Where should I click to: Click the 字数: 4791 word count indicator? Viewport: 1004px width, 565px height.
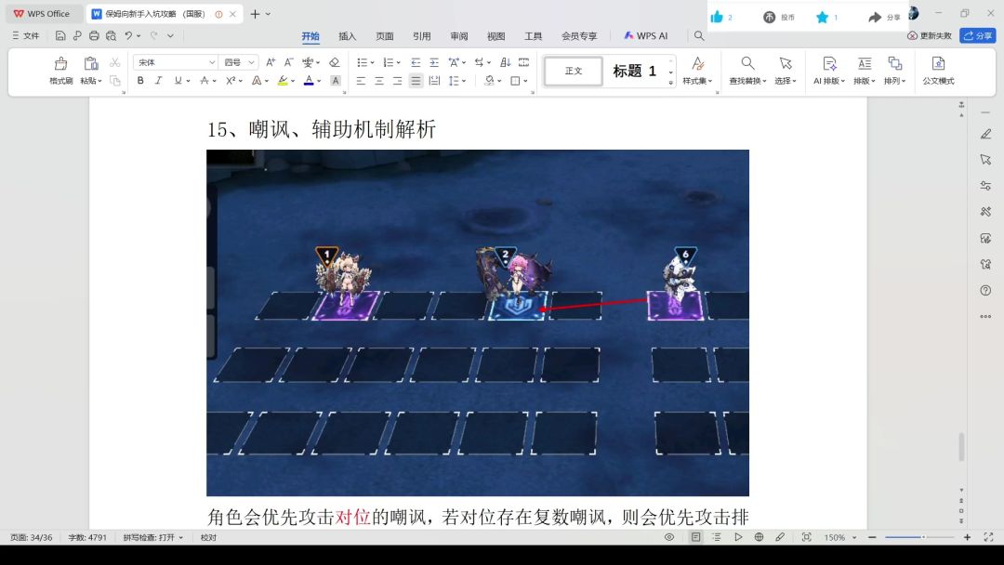[87, 537]
